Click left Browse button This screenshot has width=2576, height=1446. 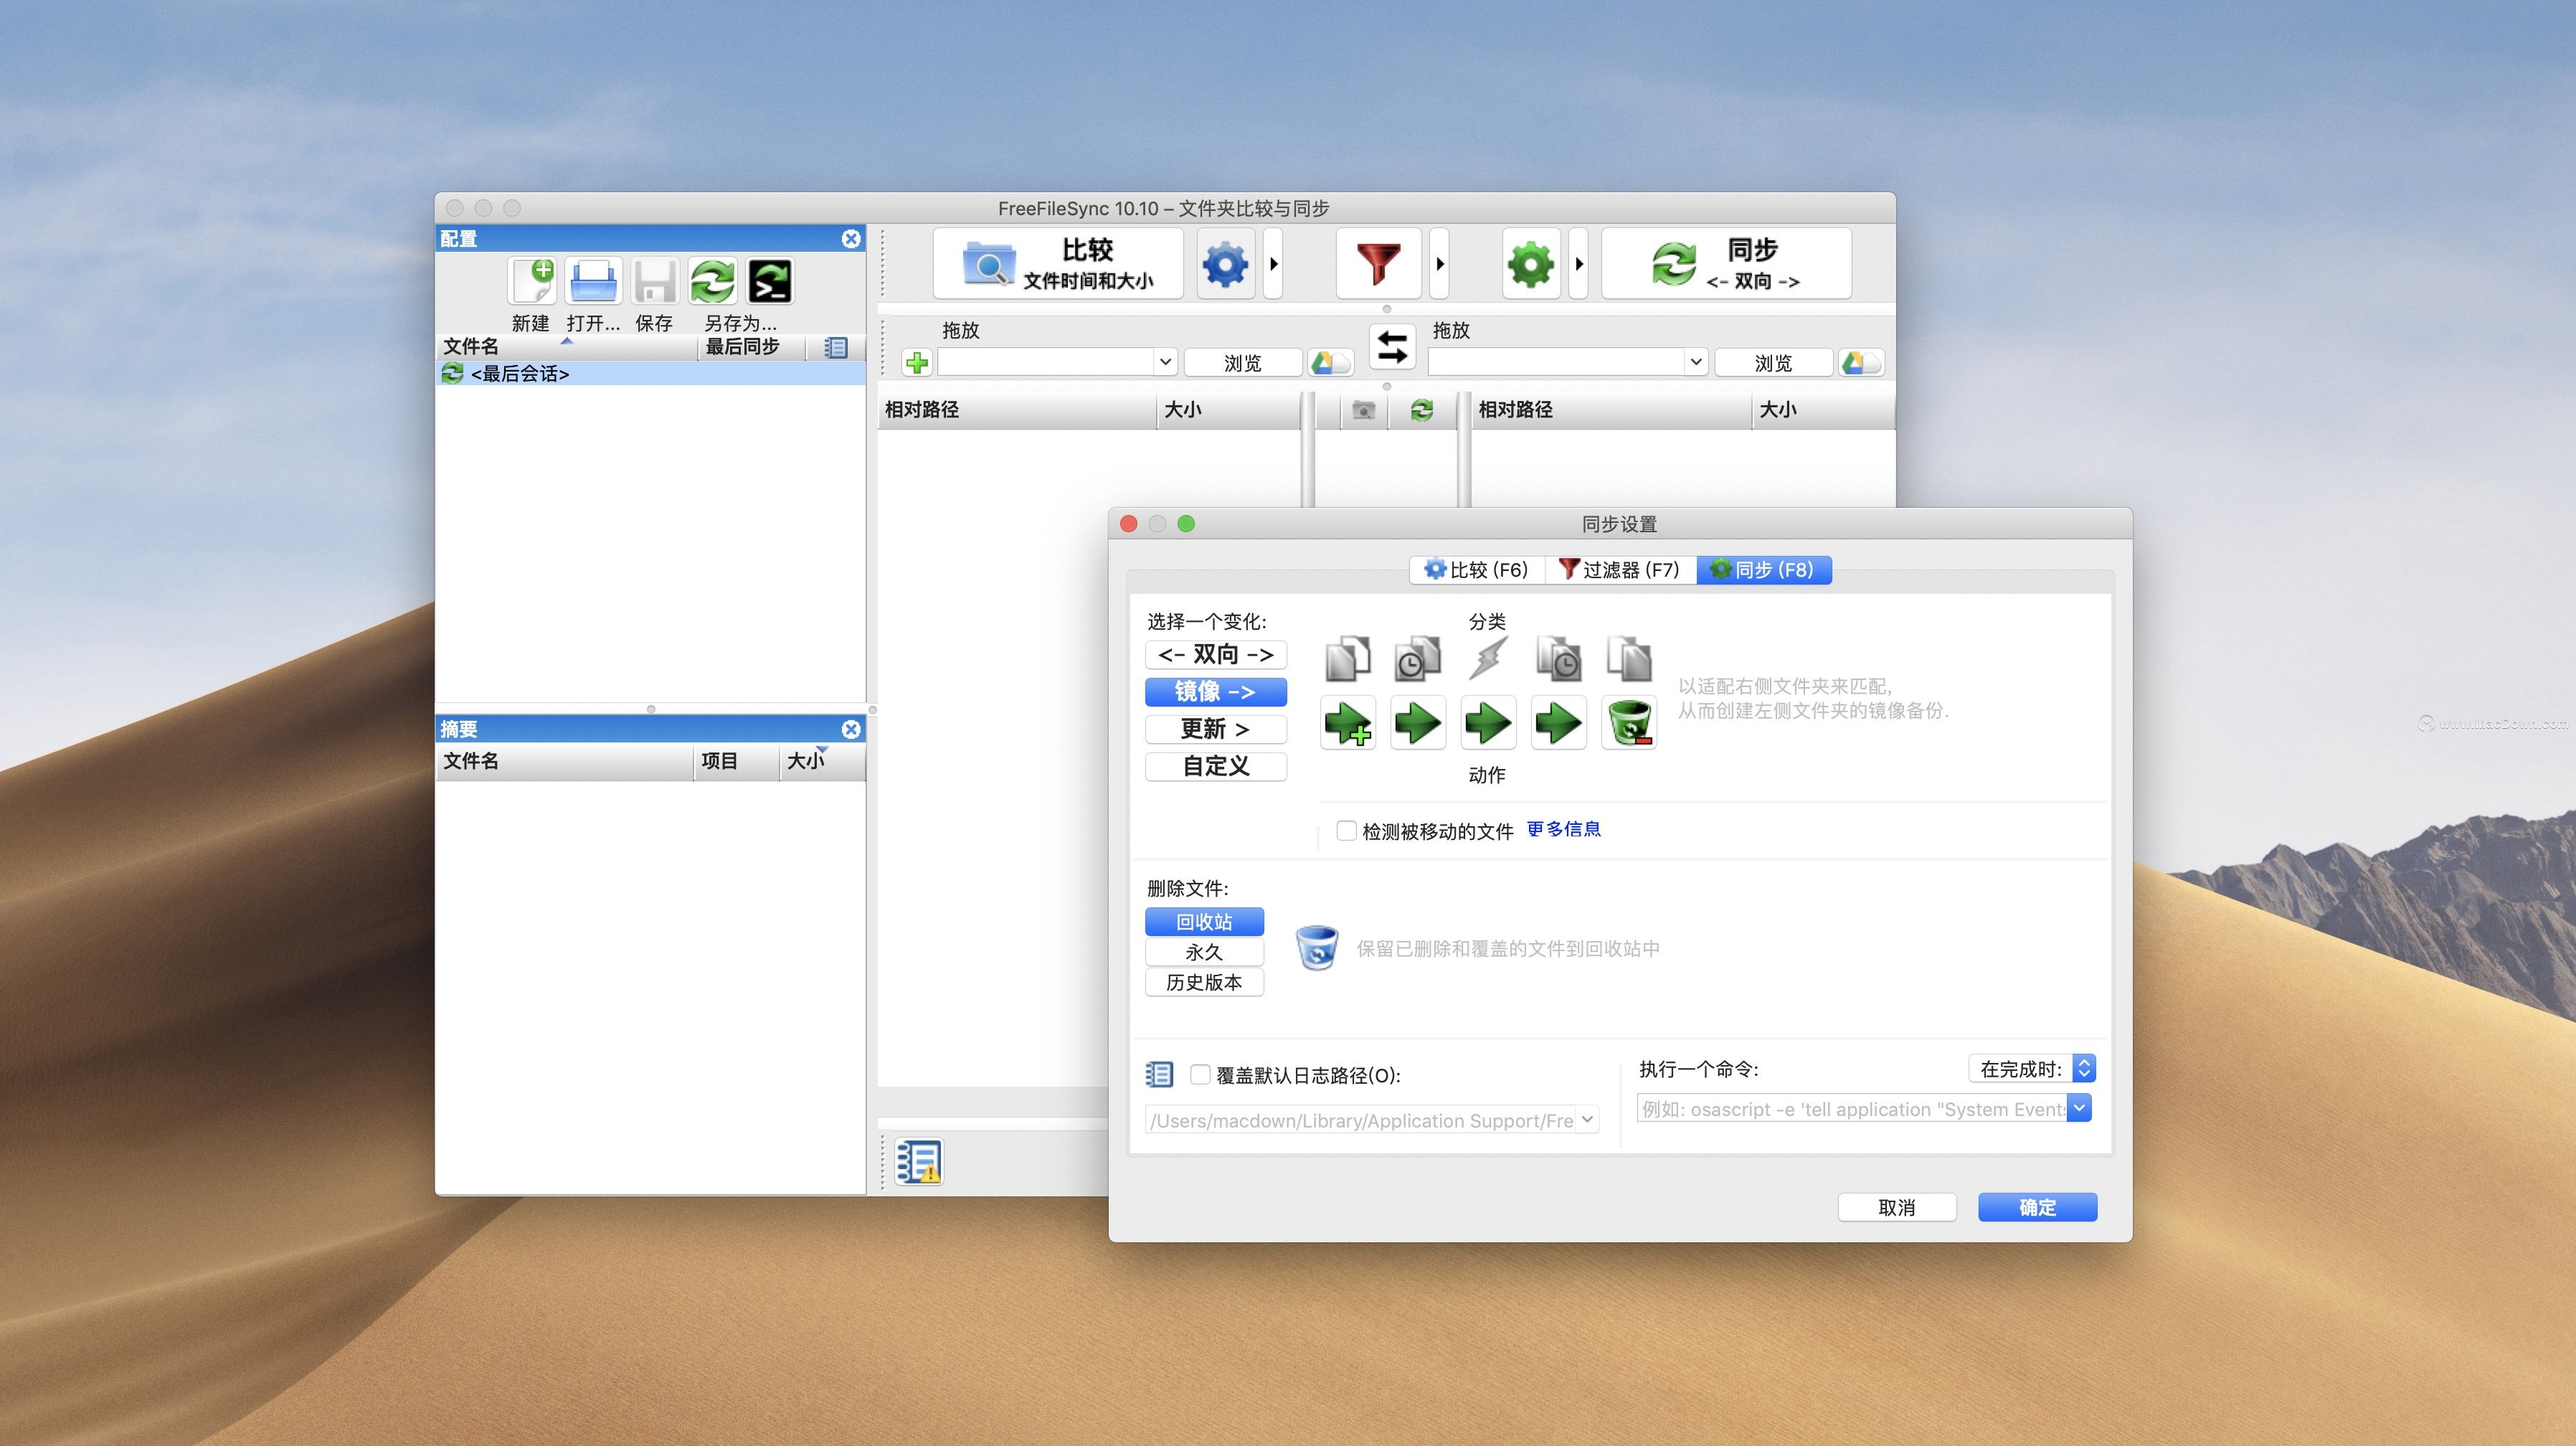(1243, 362)
